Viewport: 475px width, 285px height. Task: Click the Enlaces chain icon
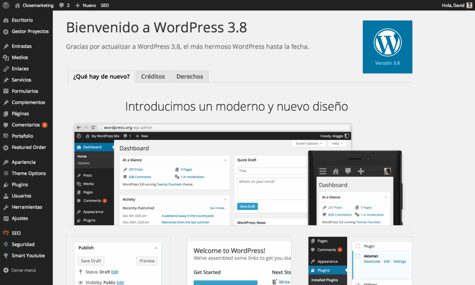[6, 69]
